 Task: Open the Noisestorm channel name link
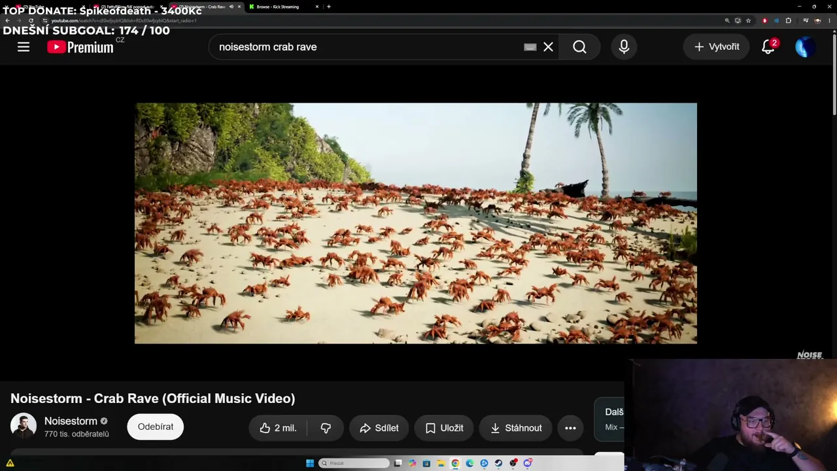[x=71, y=421]
